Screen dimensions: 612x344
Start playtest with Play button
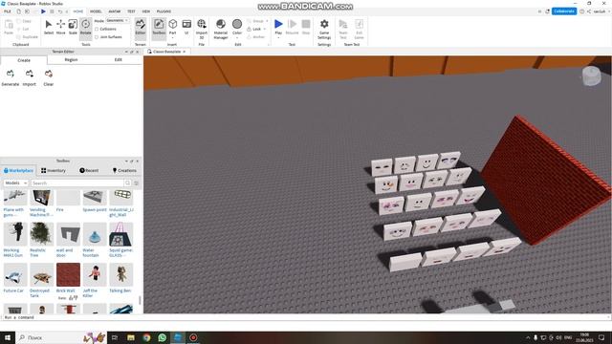click(x=278, y=27)
